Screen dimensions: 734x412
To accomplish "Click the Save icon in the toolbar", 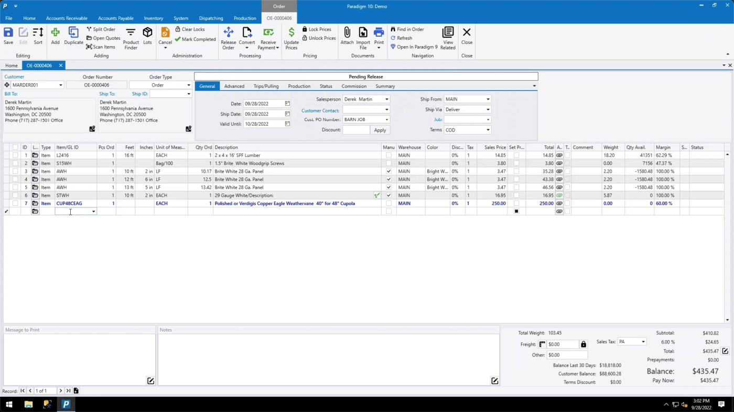I will coord(8,37).
